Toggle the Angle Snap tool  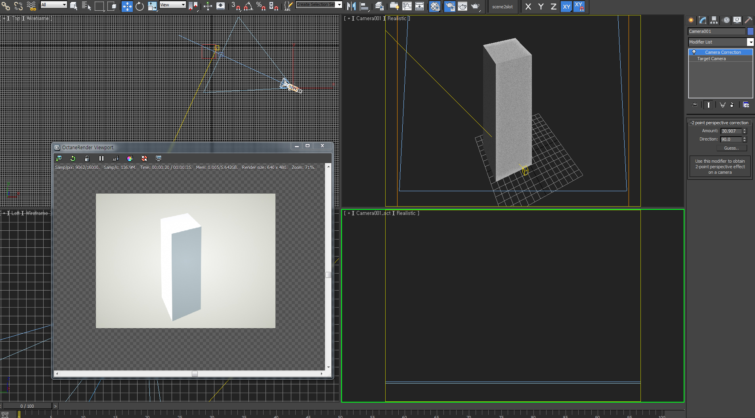(x=248, y=6)
